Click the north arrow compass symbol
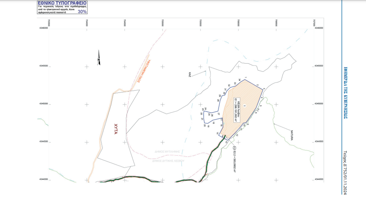The image size is (366, 200). 99,58
